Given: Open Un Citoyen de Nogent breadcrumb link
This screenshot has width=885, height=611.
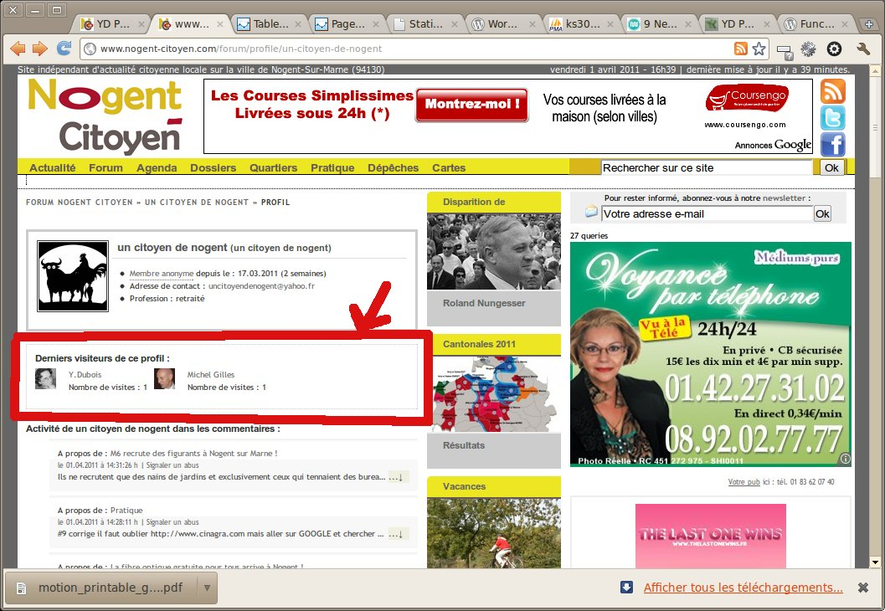Looking at the screenshot, I should (x=197, y=202).
